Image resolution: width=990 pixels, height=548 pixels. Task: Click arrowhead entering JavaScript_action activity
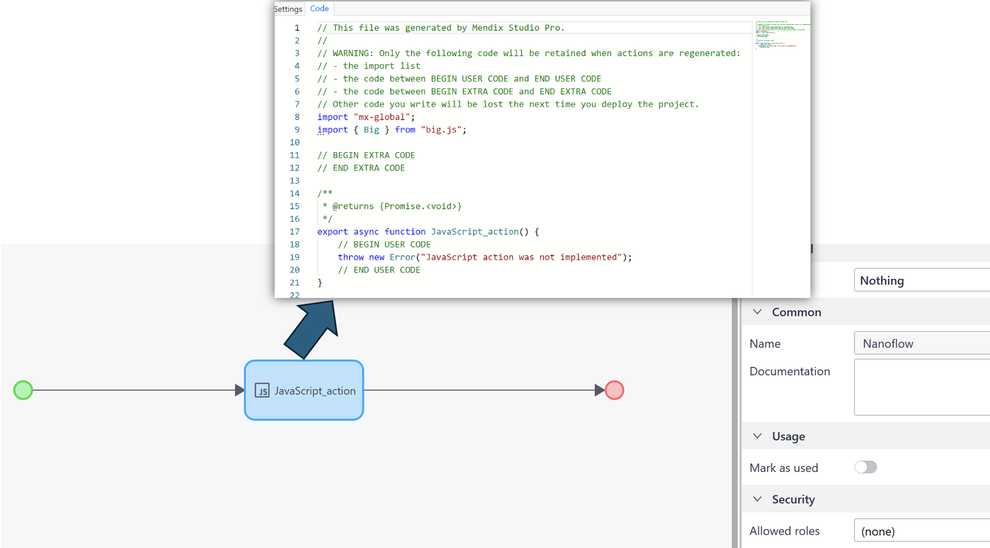[x=239, y=390]
